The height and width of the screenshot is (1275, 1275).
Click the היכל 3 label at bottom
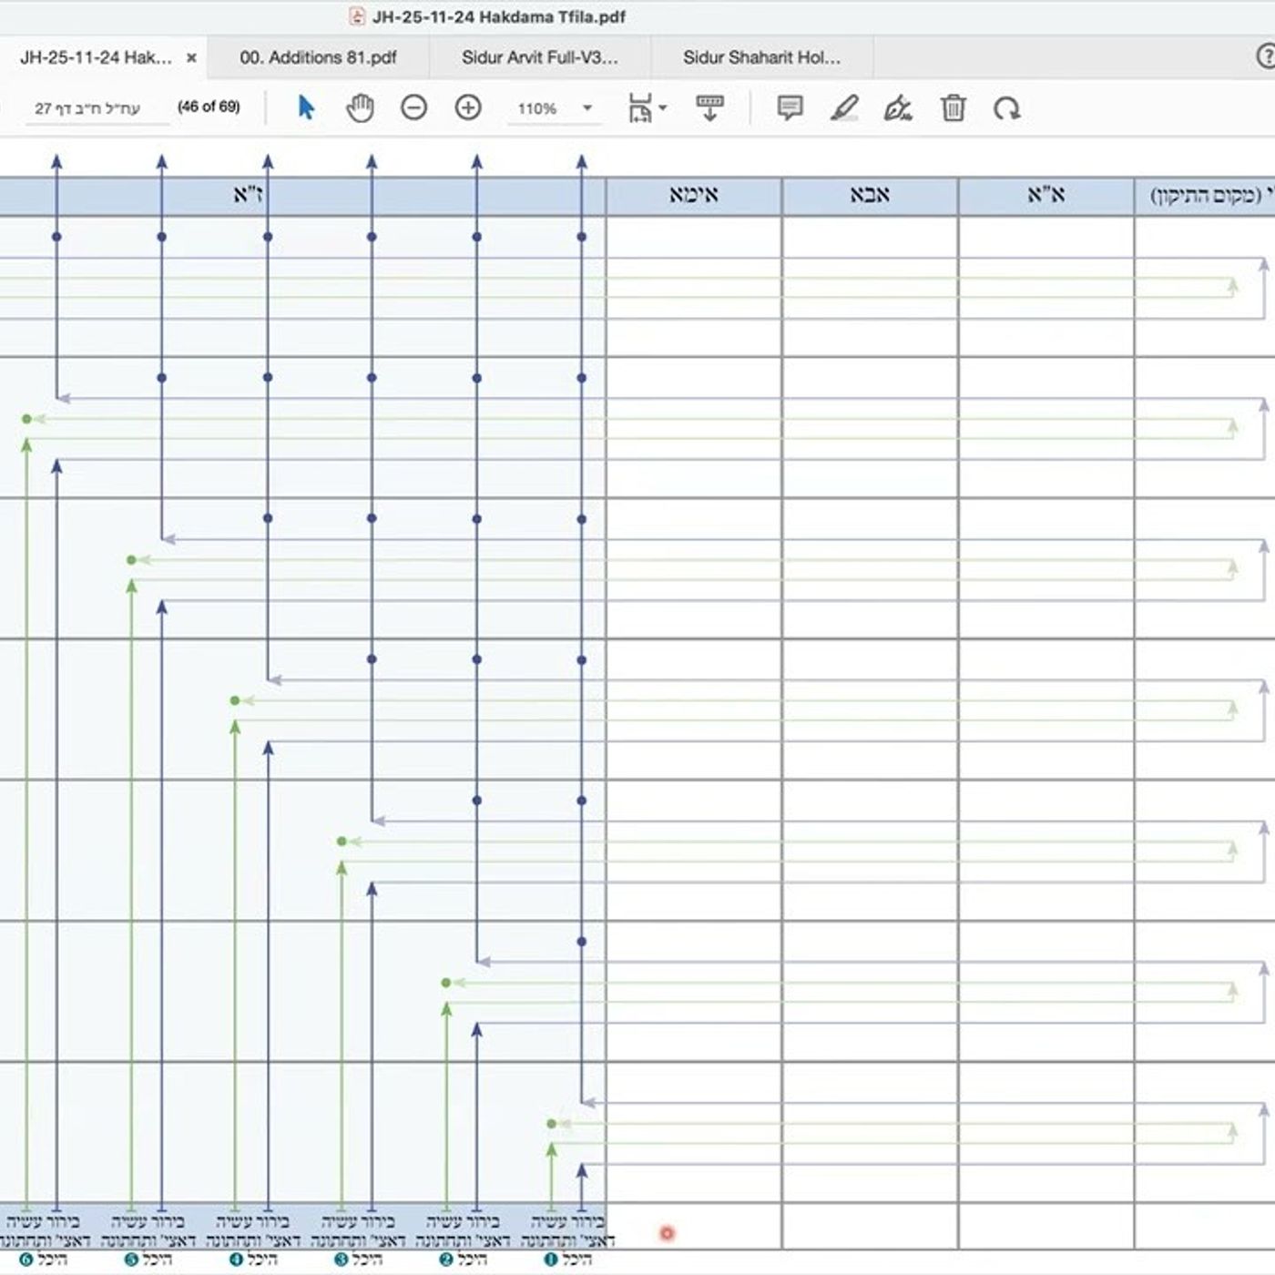click(359, 1260)
